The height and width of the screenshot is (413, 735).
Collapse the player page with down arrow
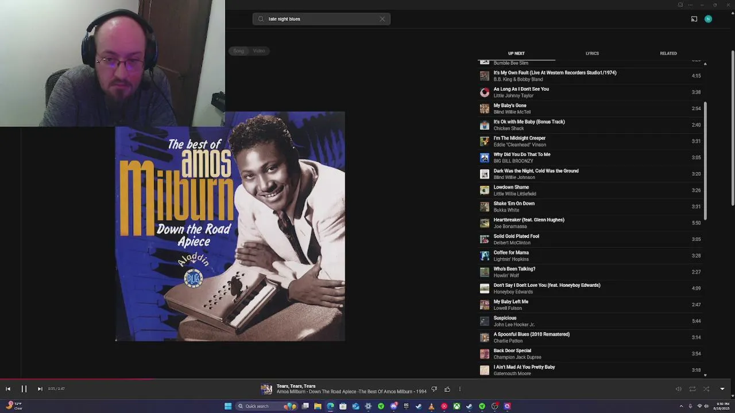(722, 389)
